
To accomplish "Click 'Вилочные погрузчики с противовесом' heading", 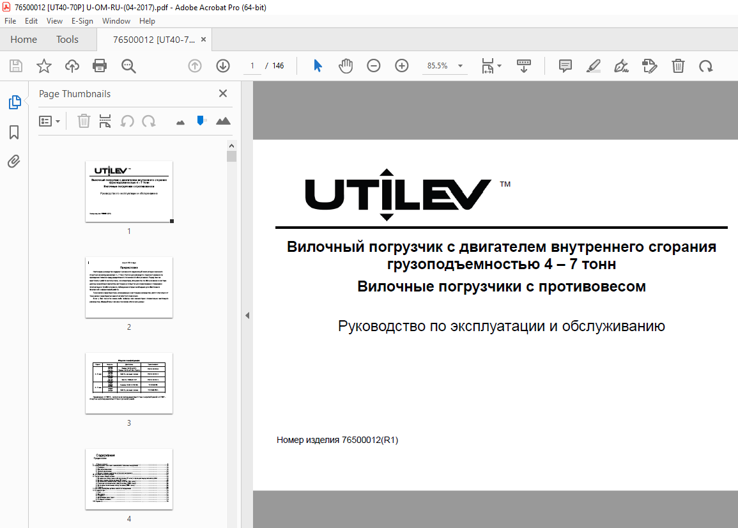I will click(501, 286).
